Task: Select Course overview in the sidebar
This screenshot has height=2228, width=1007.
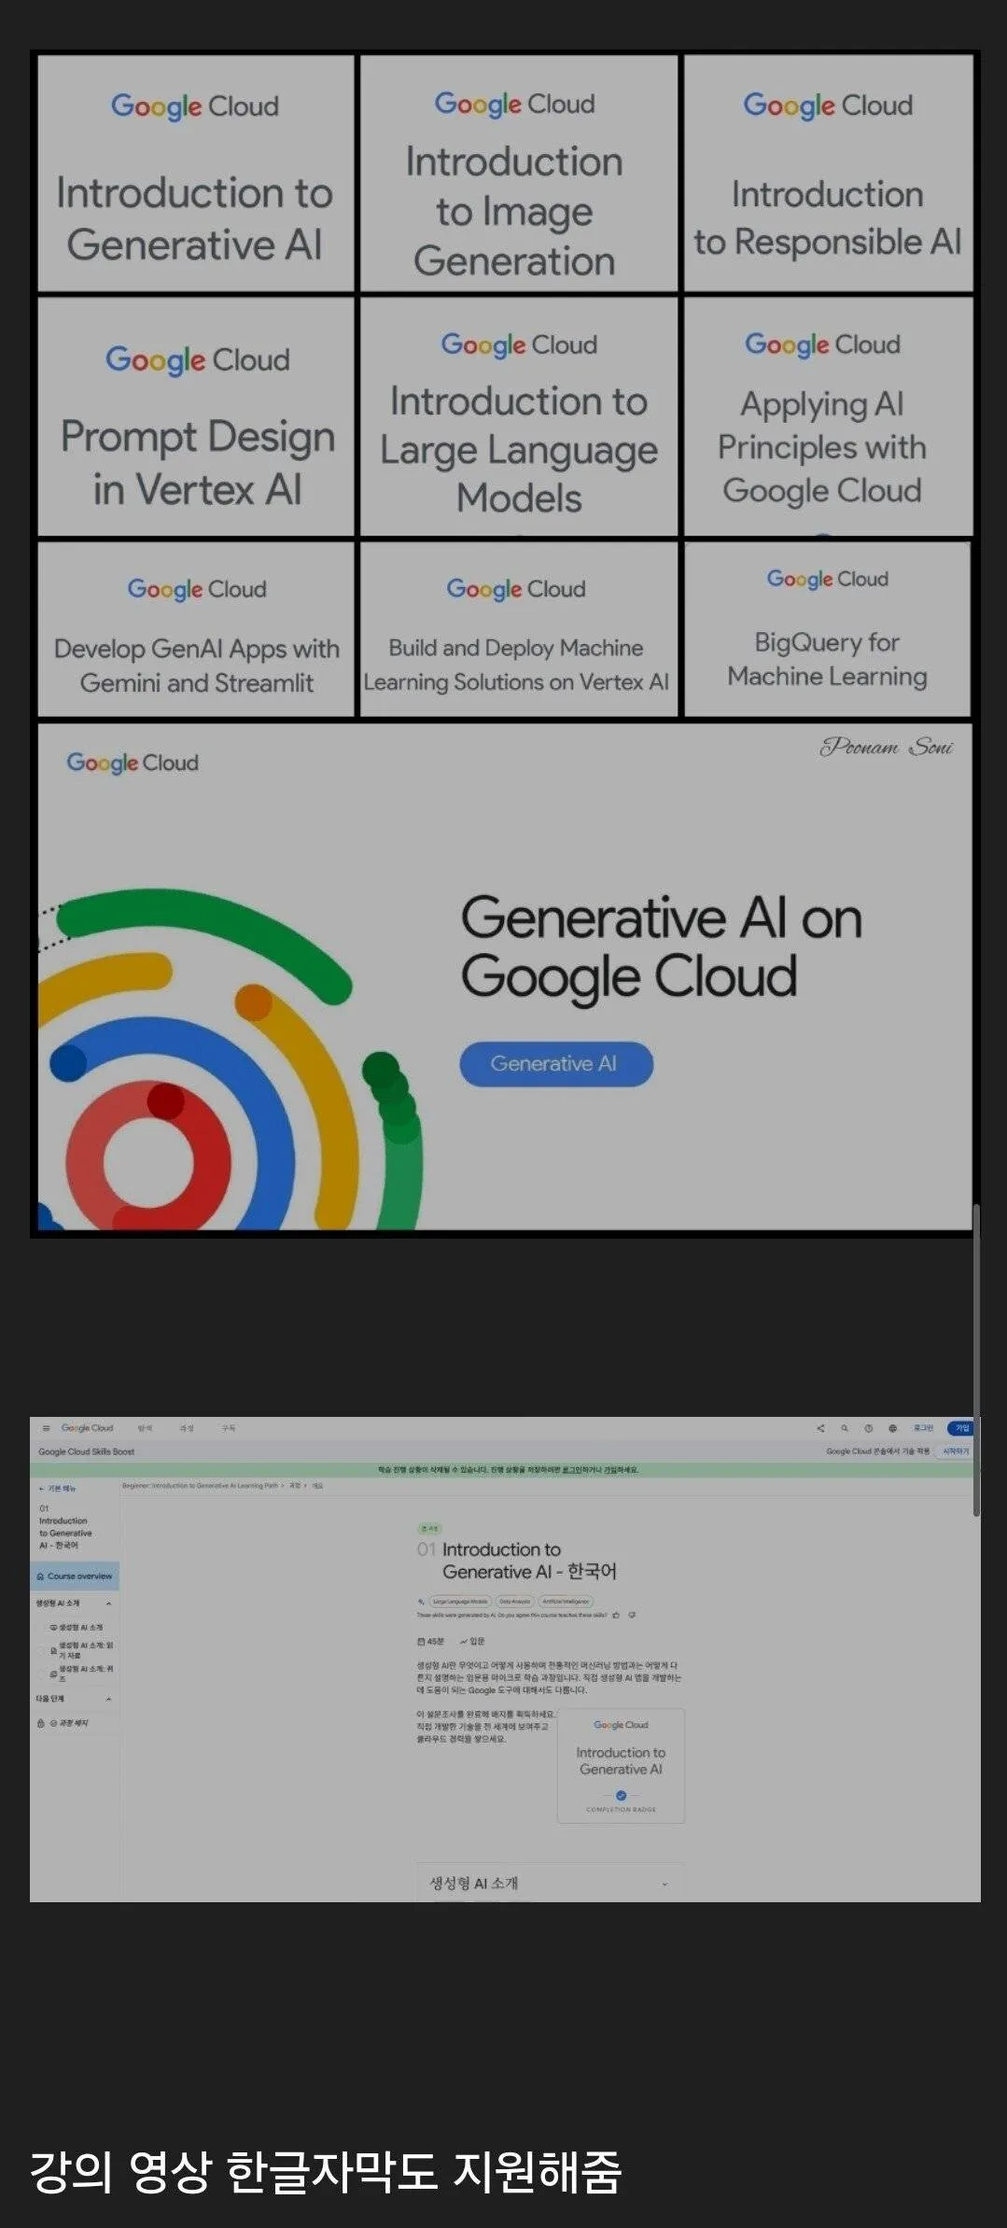Action: pyautogui.click(x=75, y=1576)
